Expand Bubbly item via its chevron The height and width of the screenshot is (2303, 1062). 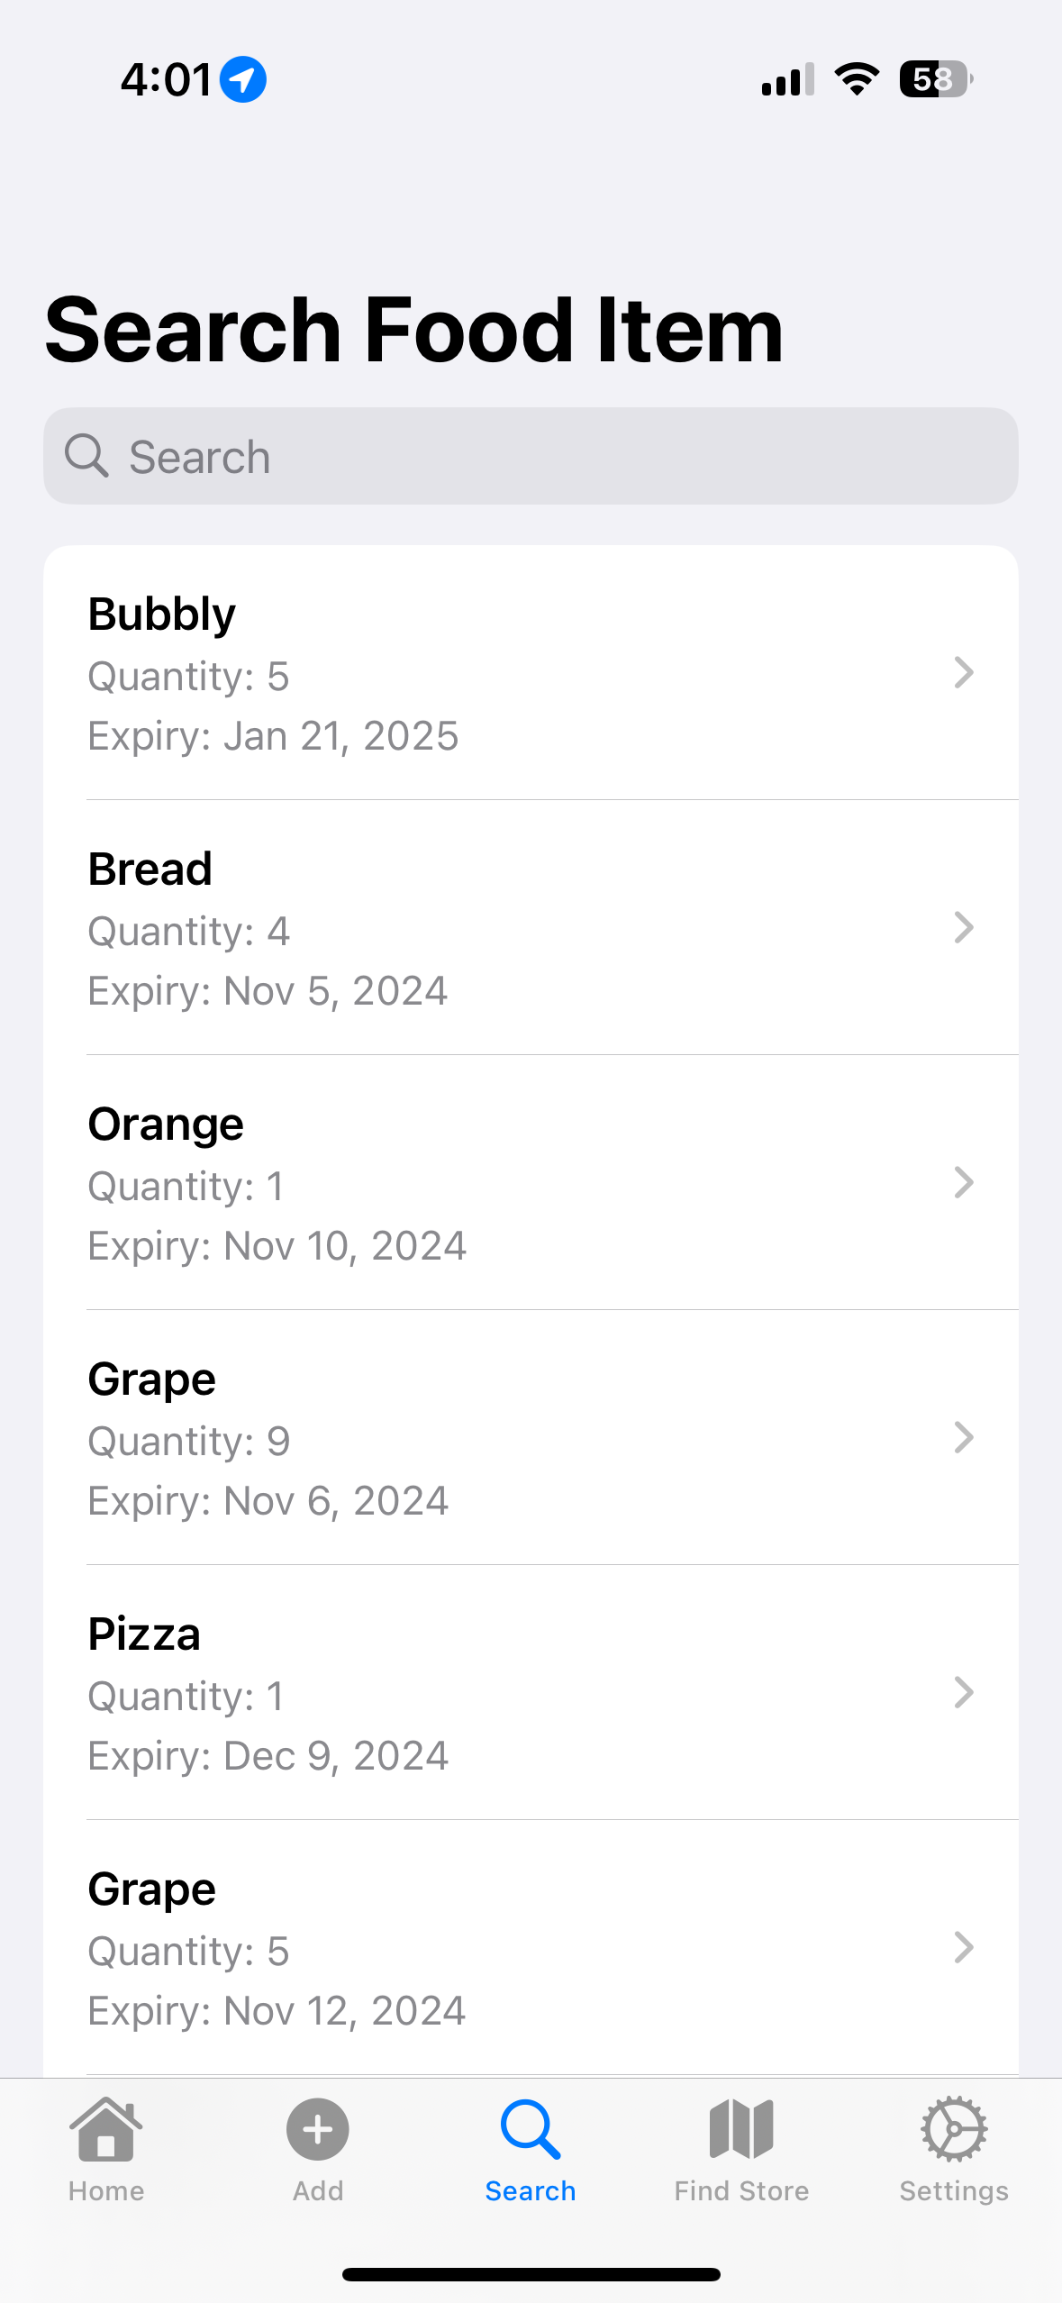click(x=964, y=672)
